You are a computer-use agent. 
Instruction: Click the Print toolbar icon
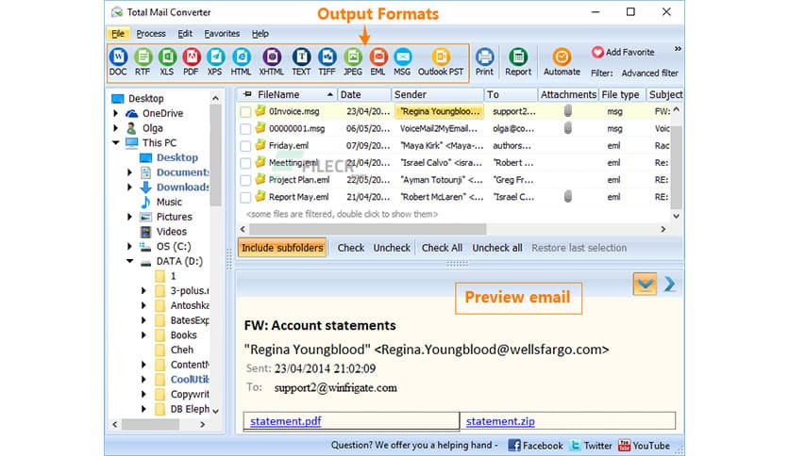(x=484, y=62)
